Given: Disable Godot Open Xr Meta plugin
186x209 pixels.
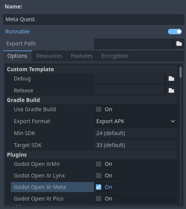Looking at the screenshot, I should (x=99, y=187).
